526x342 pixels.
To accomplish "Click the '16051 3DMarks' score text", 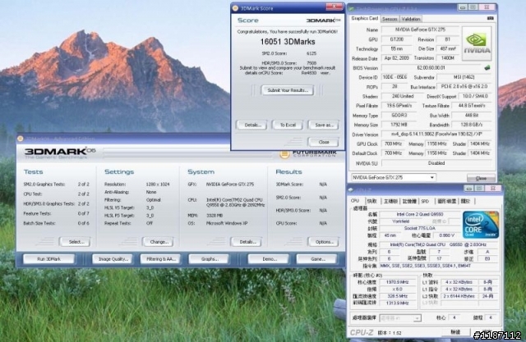I will [x=288, y=42].
